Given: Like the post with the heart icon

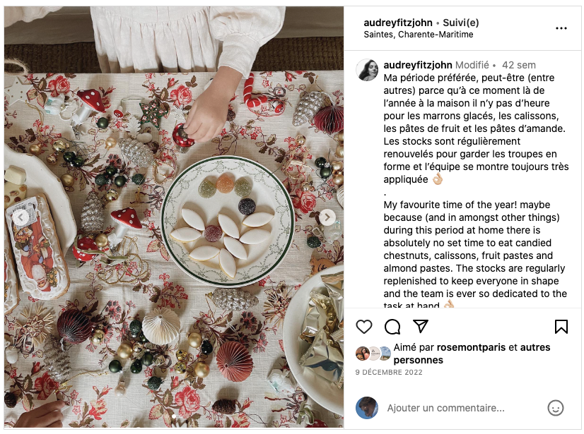Looking at the screenshot, I should [x=364, y=327].
